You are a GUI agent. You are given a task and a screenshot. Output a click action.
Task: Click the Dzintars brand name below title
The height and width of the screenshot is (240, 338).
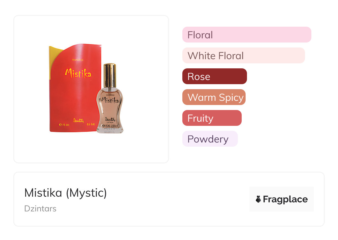coord(40,208)
